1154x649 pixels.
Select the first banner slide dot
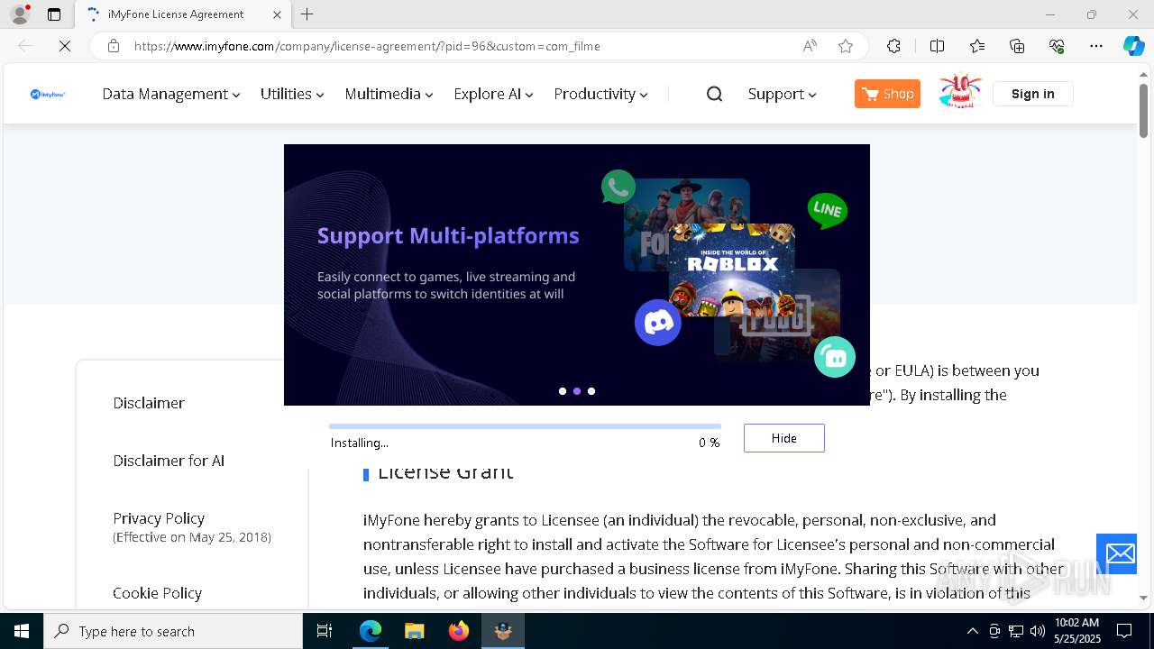pos(563,391)
